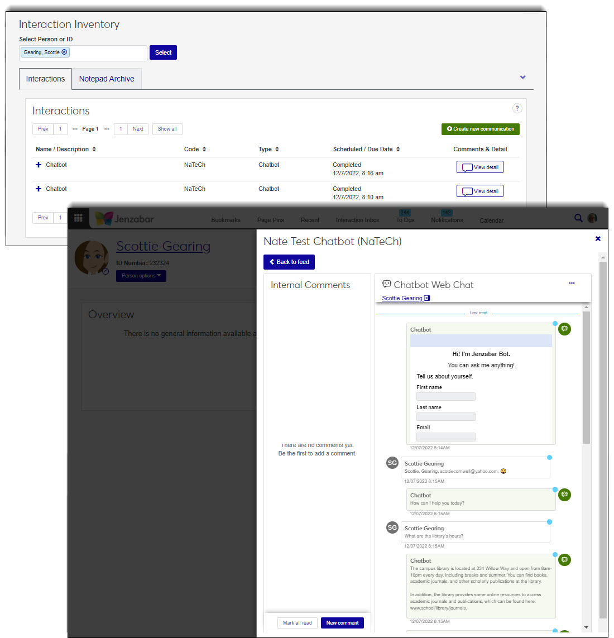This screenshot has width=614, height=638.
Task: Open Chatbot Web Chat ellipsis options menu
Action: pyautogui.click(x=572, y=283)
